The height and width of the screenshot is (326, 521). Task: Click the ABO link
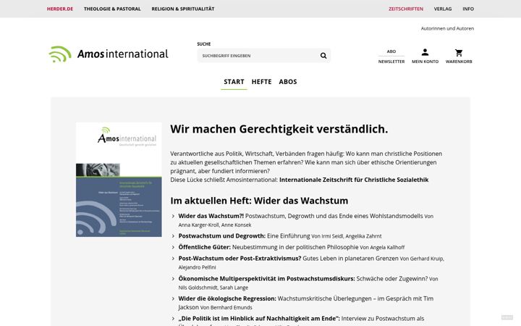[x=391, y=51]
